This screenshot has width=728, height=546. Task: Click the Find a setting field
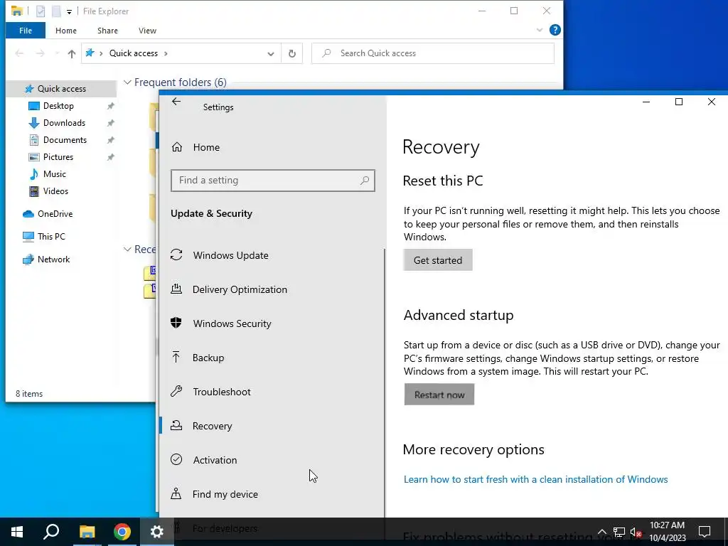point(272,180)
